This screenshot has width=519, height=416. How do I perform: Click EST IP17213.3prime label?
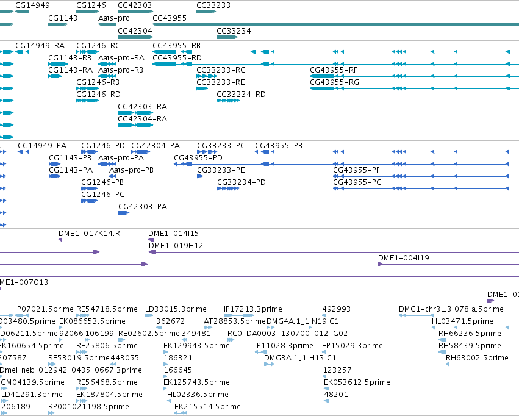coord(253,309)
